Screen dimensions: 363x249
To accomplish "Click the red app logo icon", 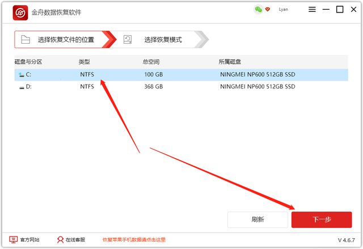I will point(20,12).
